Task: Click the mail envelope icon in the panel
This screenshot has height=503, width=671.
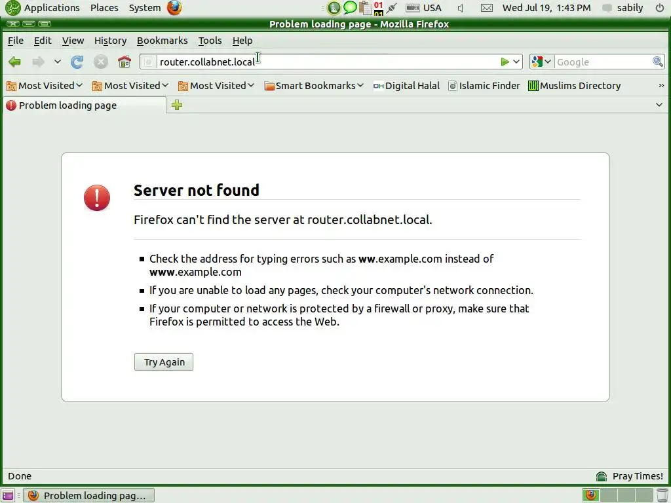Action: [x=487, y=8]
